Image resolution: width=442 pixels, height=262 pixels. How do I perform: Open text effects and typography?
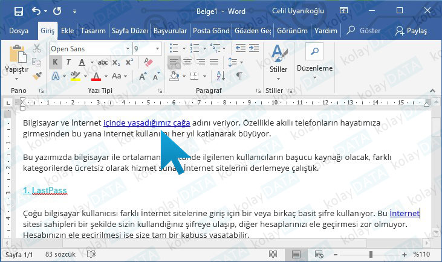(x=56, y=76)
